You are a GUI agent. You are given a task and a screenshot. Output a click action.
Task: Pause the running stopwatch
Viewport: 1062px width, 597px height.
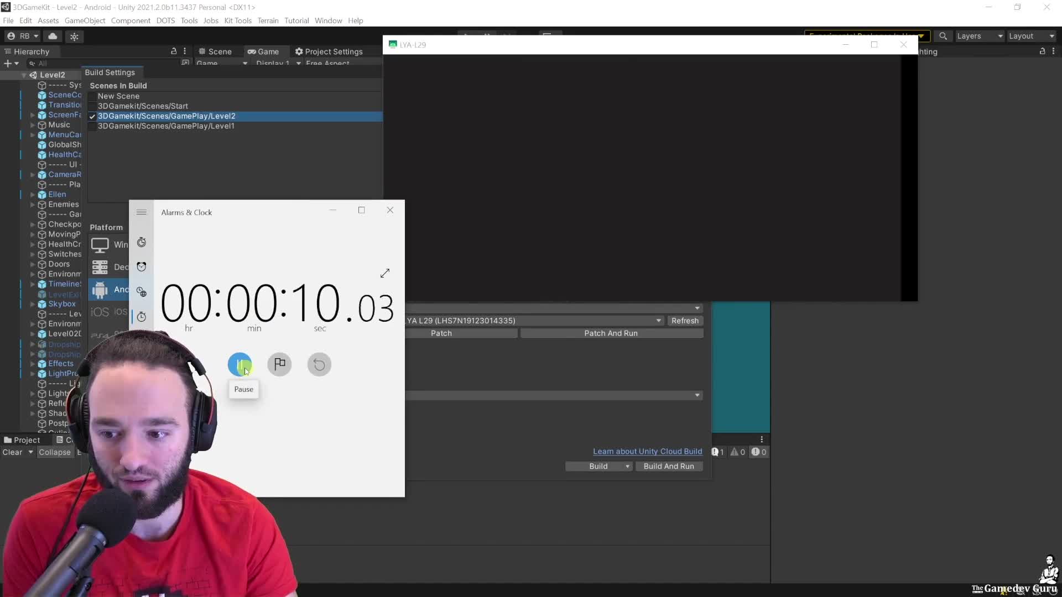[240, 364]
